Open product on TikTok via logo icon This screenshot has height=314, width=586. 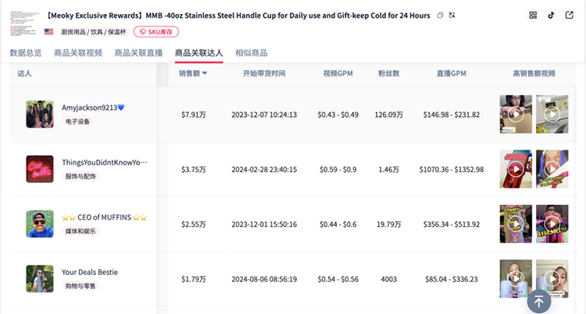551,15
